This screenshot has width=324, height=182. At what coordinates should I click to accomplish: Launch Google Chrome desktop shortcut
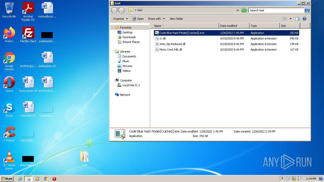pyautogui.click(x=9, y=61)
